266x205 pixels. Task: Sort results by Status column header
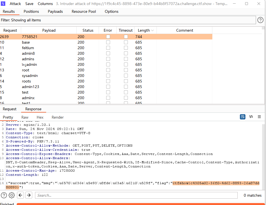[x=88, y=30]
